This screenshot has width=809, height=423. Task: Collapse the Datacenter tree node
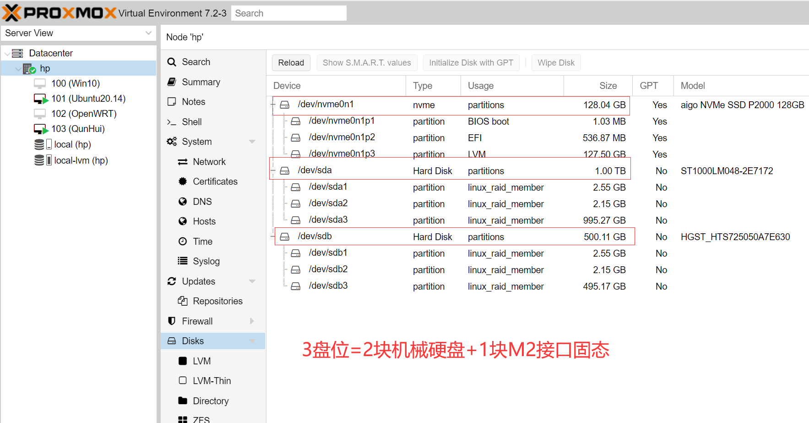pos(7,54)
